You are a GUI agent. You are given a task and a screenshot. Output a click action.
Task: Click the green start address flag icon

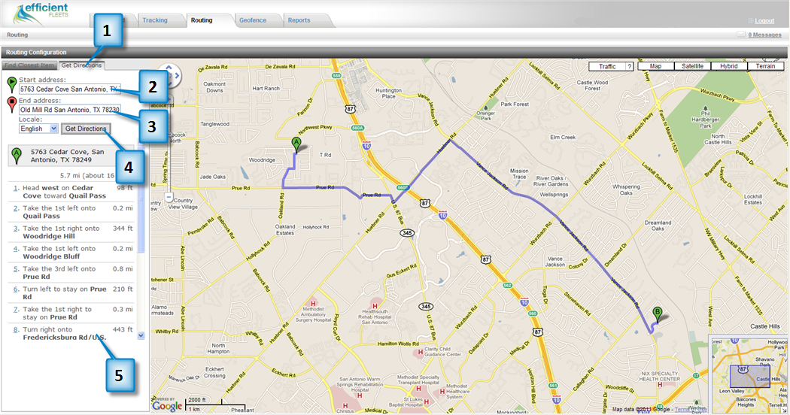11,85
